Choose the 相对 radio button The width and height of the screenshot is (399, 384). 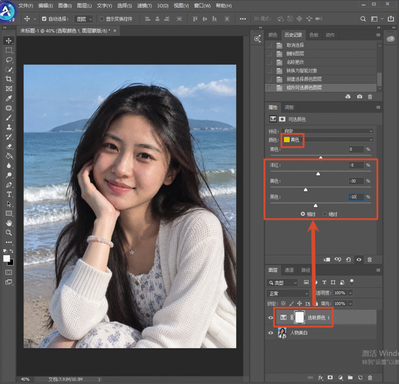[303, 214]
